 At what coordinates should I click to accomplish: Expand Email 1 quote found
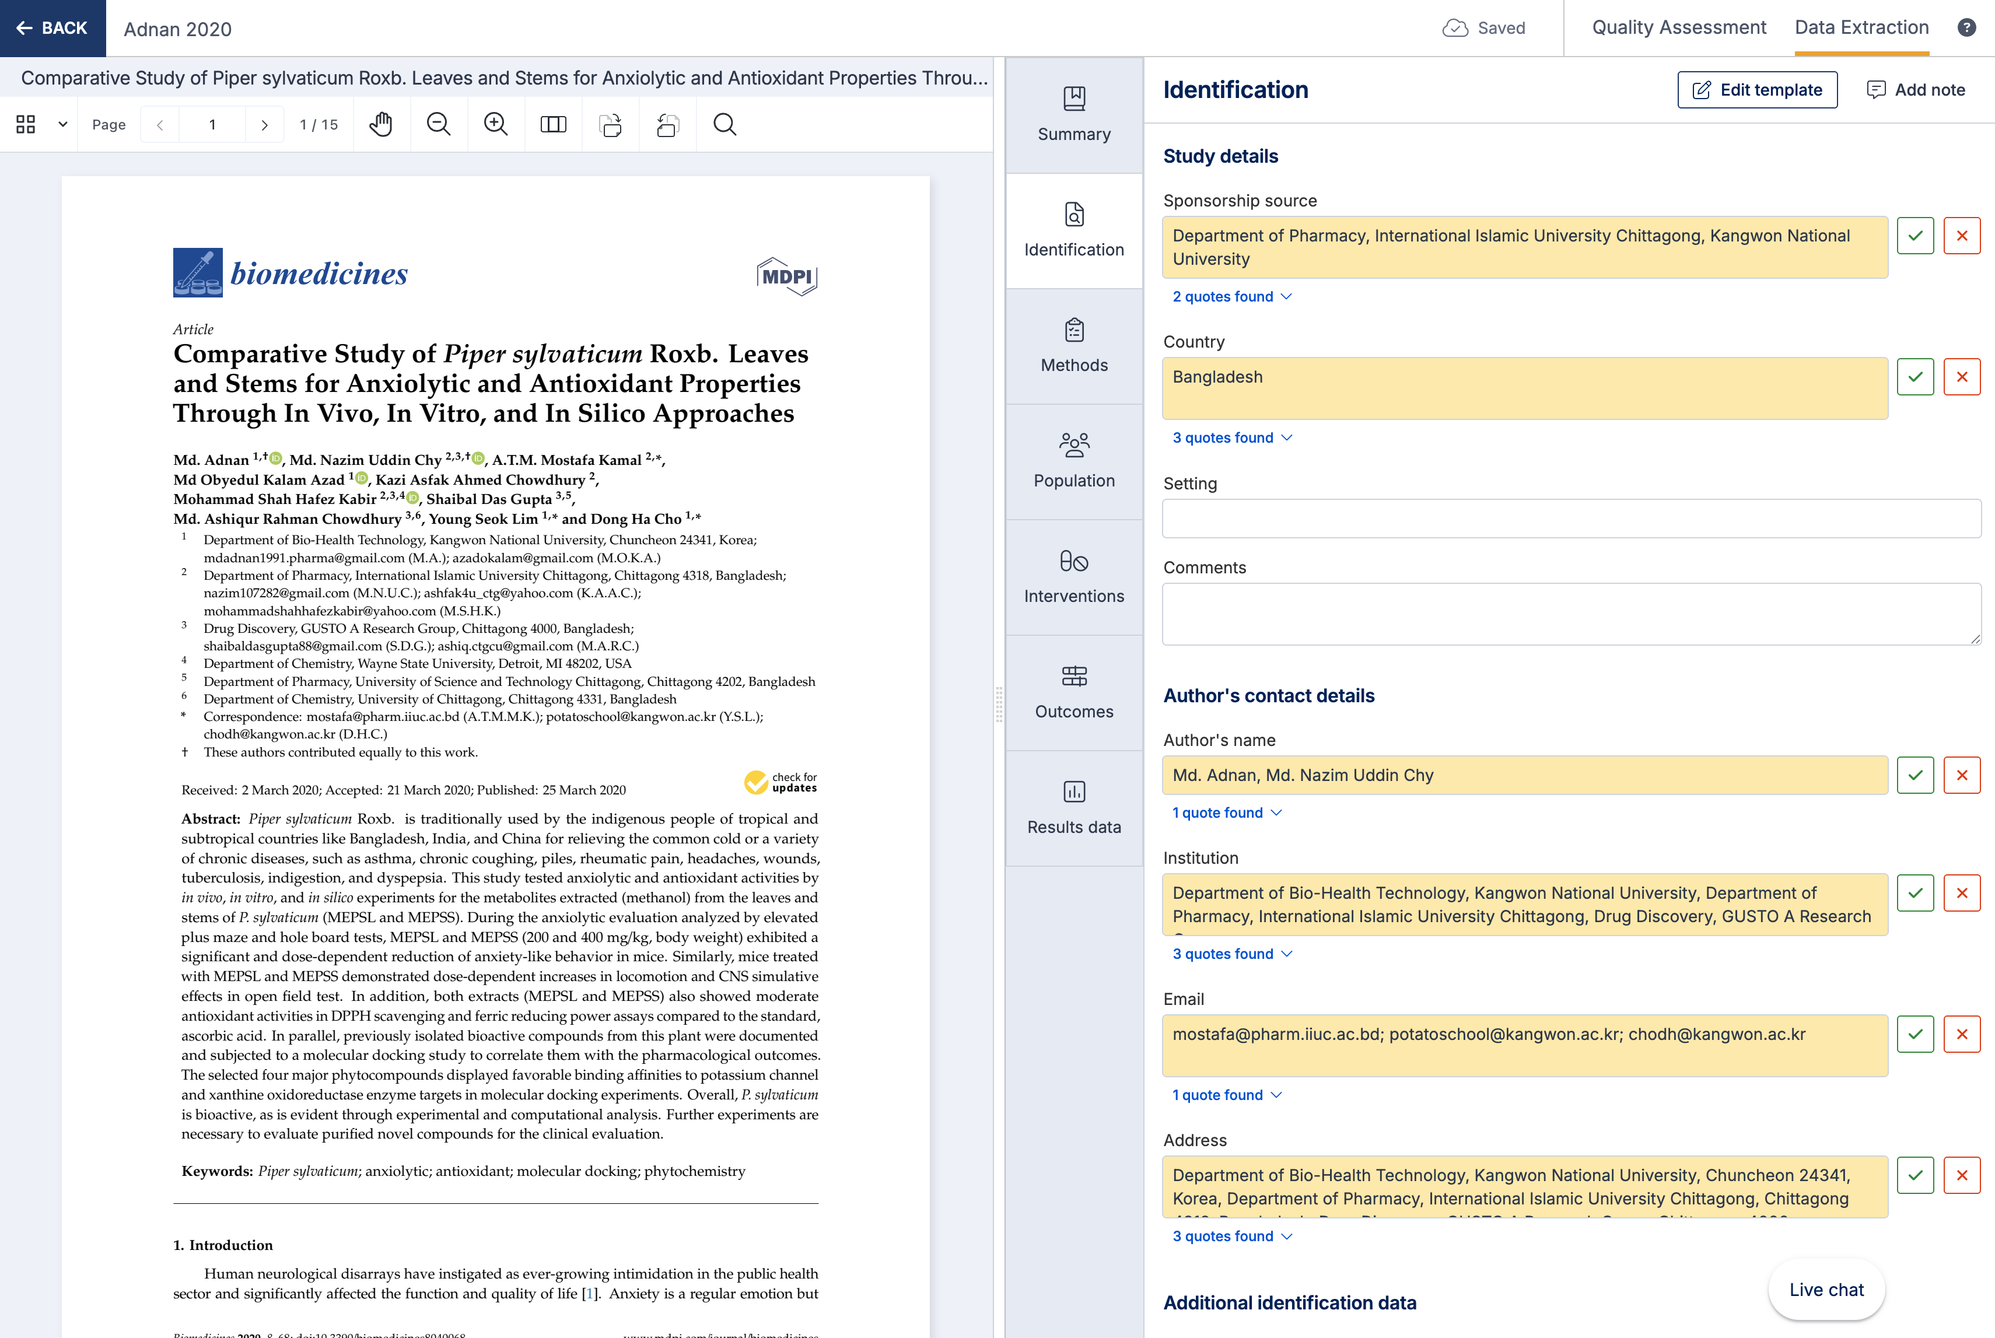click(x=1226, y=1095)
